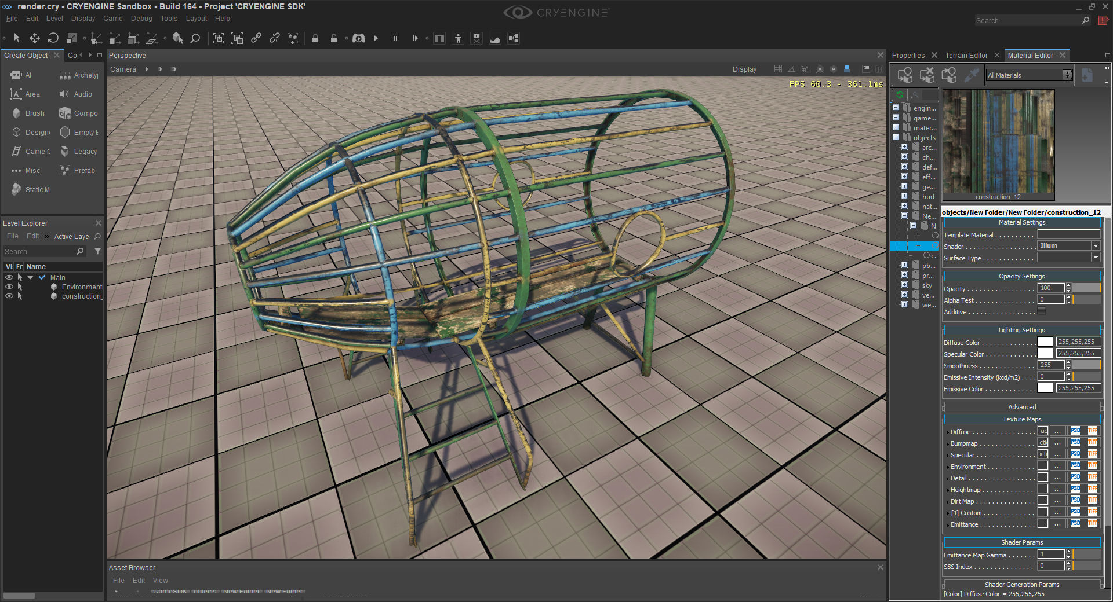Choose the AI object type in Create Object
The height and width of the screenshot is (602, 1113).
pos(21,75)
